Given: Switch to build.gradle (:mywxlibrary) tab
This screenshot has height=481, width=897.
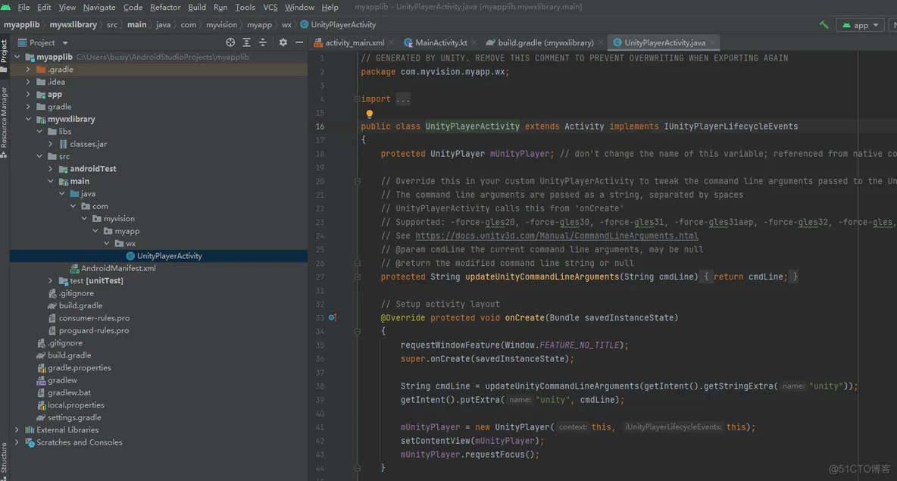Looking at the screenshot, I should tap(545, 42).
